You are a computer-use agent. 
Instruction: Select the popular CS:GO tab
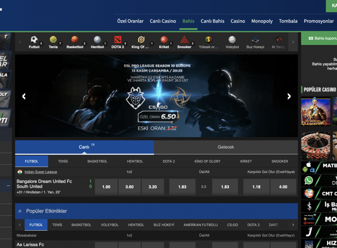[233, 225]
